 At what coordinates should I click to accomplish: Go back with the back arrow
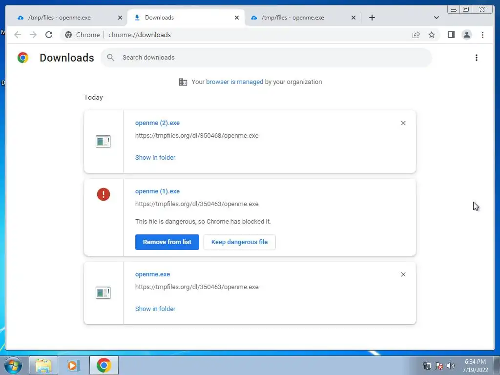[18, 35]
